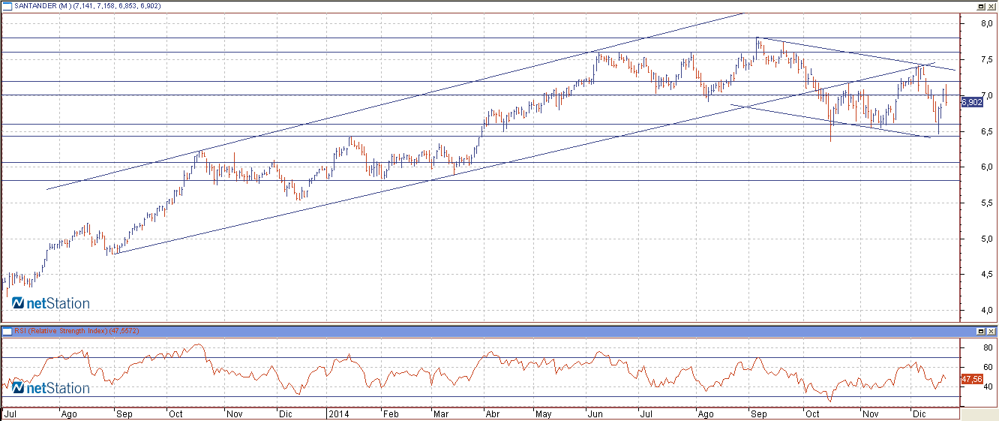Select the RSI value label 47,56
The image size is (999, 421).
971,379
